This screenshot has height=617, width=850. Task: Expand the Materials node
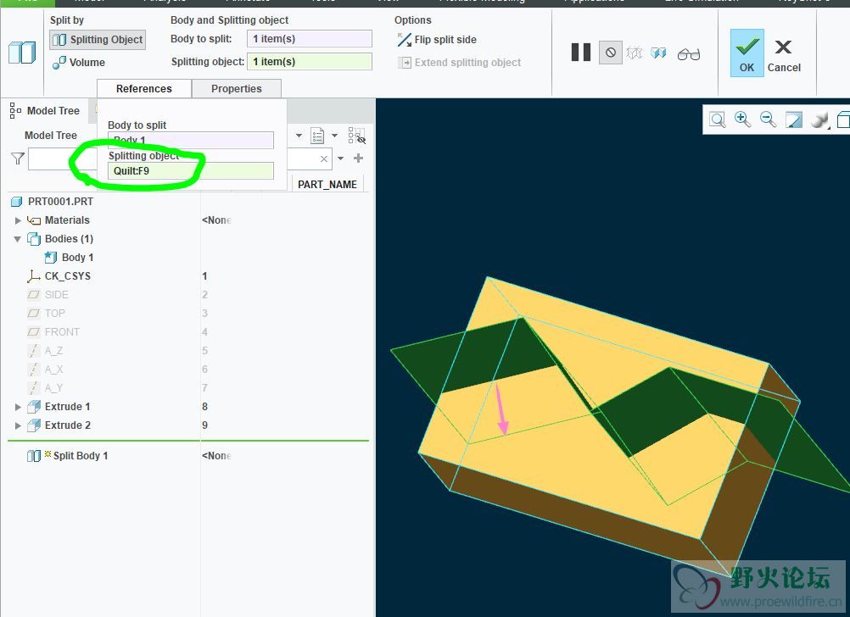(18, 220)
